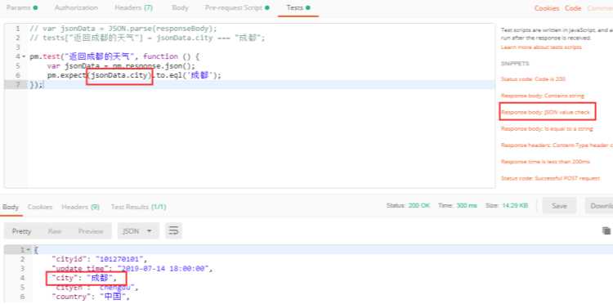Screen dimensions: 613x304
Task: Click the copy response icon
Action: click(606, 231)
